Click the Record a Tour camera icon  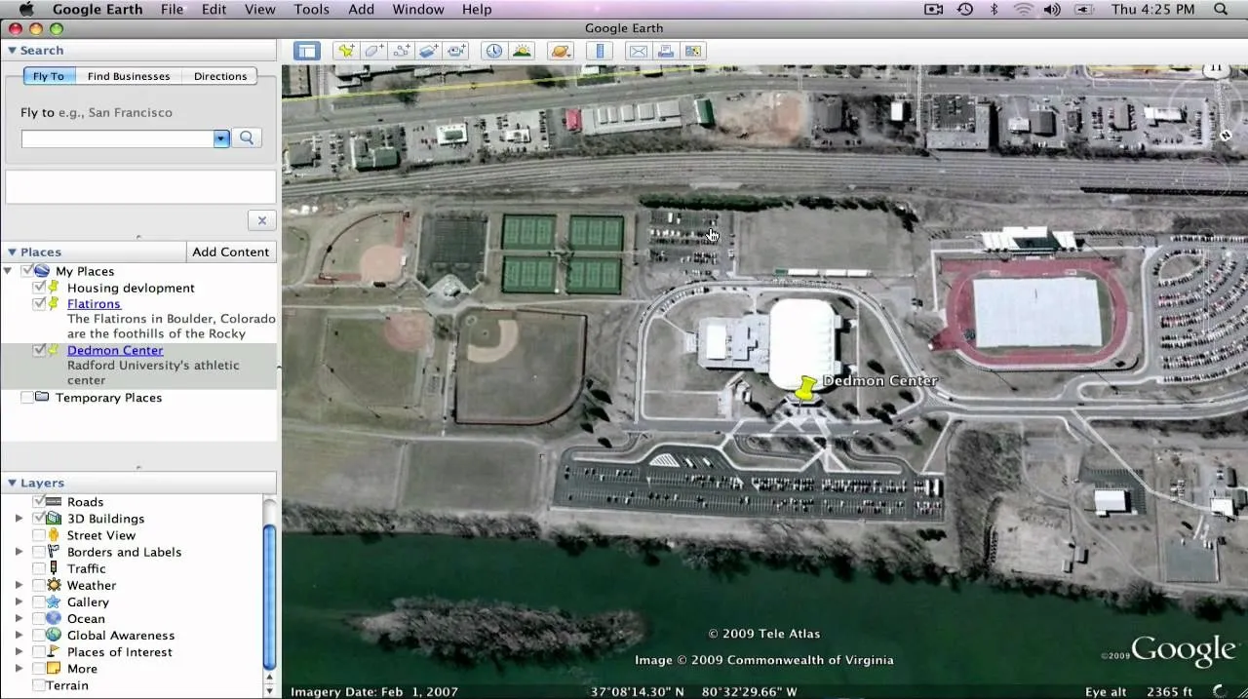coord(456,51)
